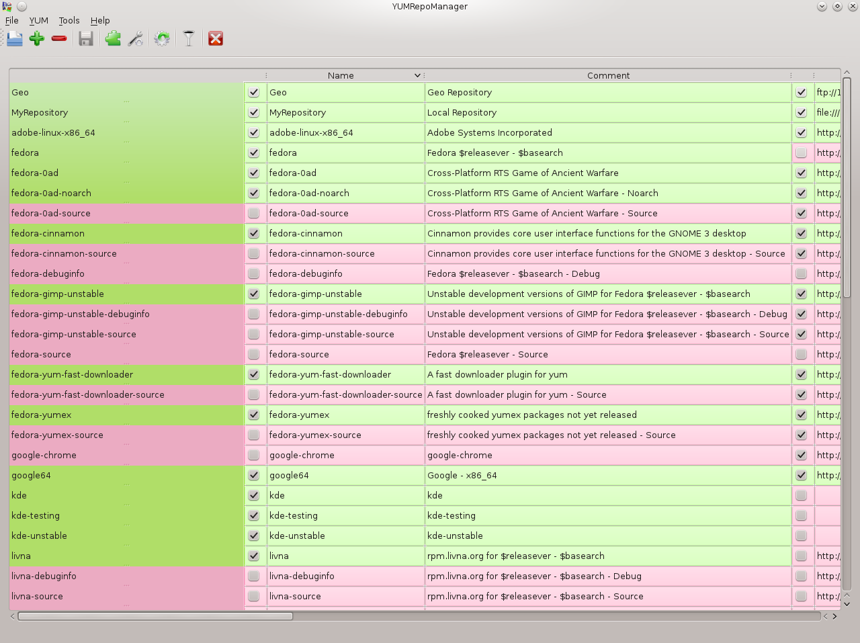Uncheck the enabled box for kde-testing

click(x=253, y=515)
